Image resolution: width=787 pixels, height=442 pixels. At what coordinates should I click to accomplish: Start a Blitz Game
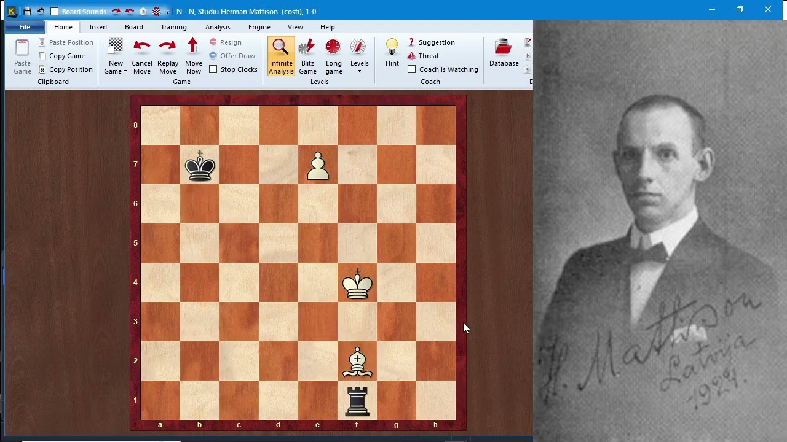tap(307, 56)
